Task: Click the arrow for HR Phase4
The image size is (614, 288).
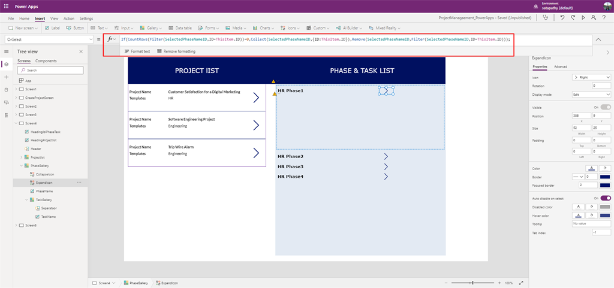Action: pos(386,177)
